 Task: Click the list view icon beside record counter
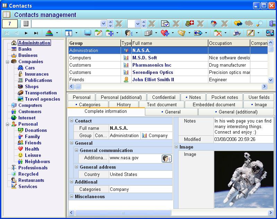coord(26,24)
